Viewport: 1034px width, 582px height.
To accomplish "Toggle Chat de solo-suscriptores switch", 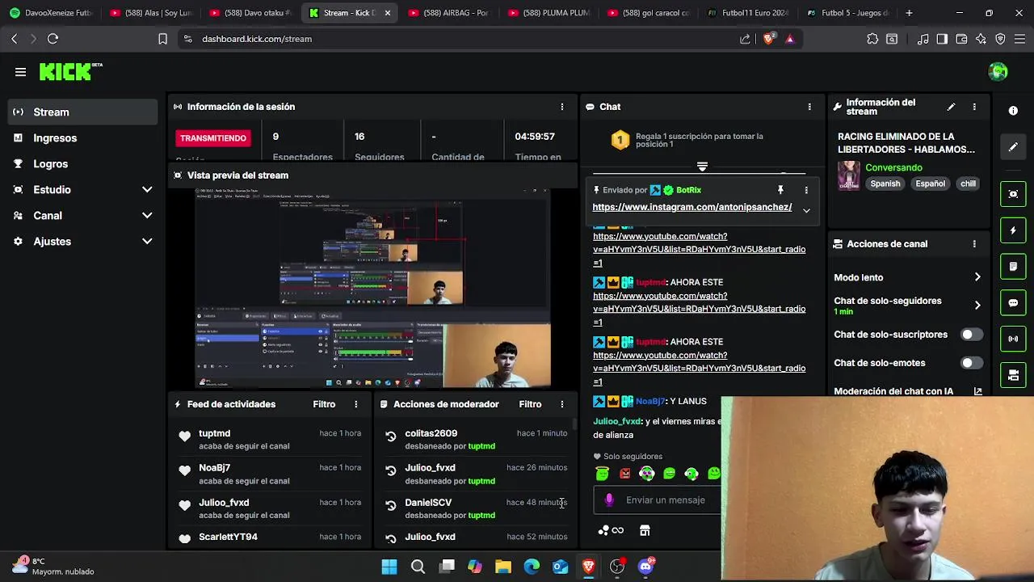I will [972, 335].
